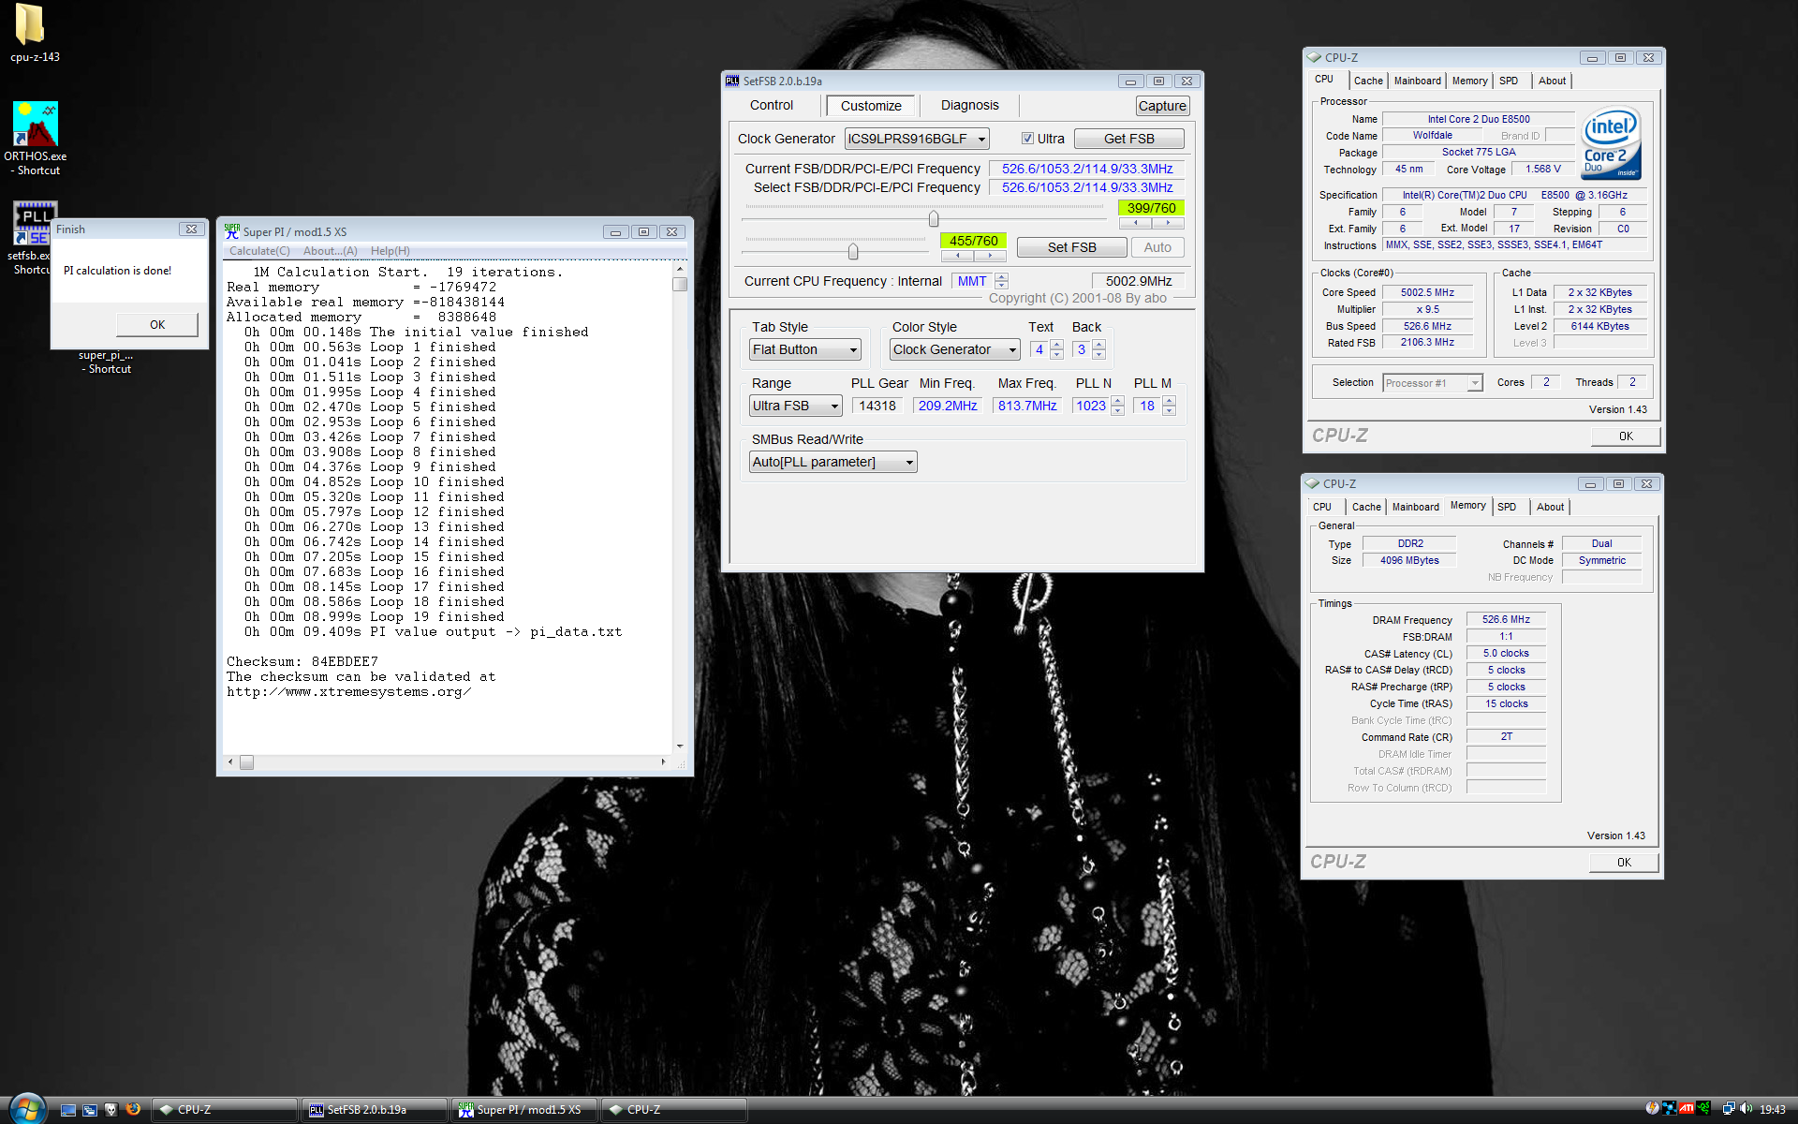Adjust the PLL N 1023 stepper
The width and height of the screenshot is (1798, 1124).
coord(1117,406)
